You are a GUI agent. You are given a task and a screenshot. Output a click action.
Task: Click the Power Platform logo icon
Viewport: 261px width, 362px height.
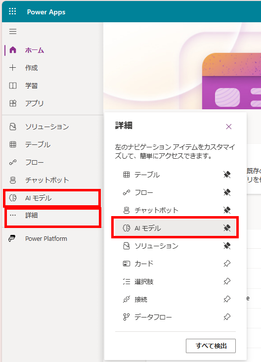click(x=12, y=238)
